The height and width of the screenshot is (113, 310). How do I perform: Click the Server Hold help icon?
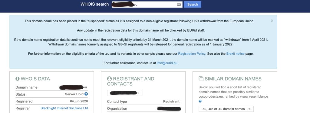coord(86,94)
